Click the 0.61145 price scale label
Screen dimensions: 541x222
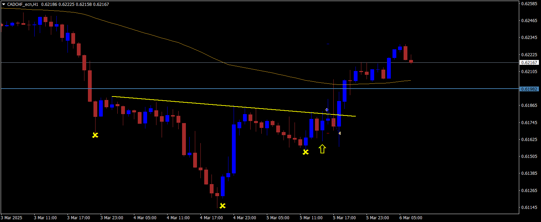(529, 208)
